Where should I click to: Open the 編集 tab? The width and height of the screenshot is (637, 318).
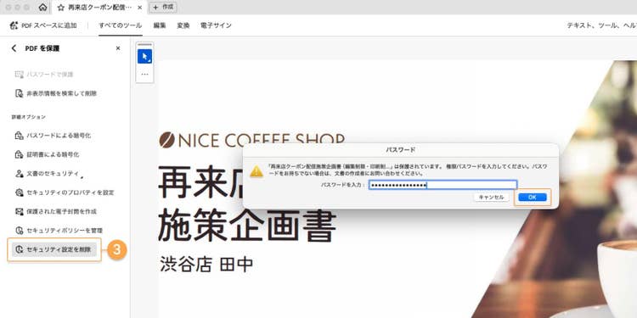160,25
